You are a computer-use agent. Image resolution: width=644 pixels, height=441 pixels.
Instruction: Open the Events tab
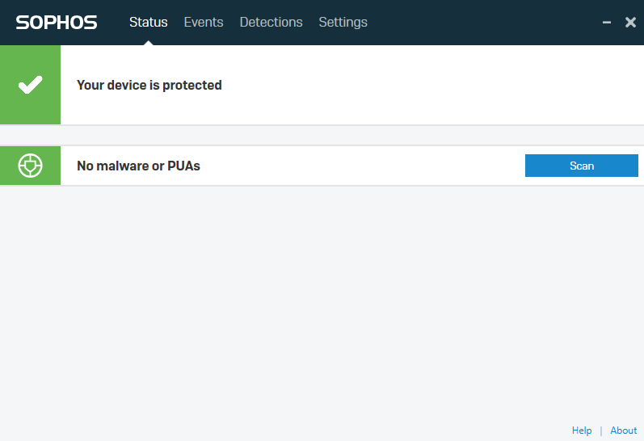click(x=204, y=23)
